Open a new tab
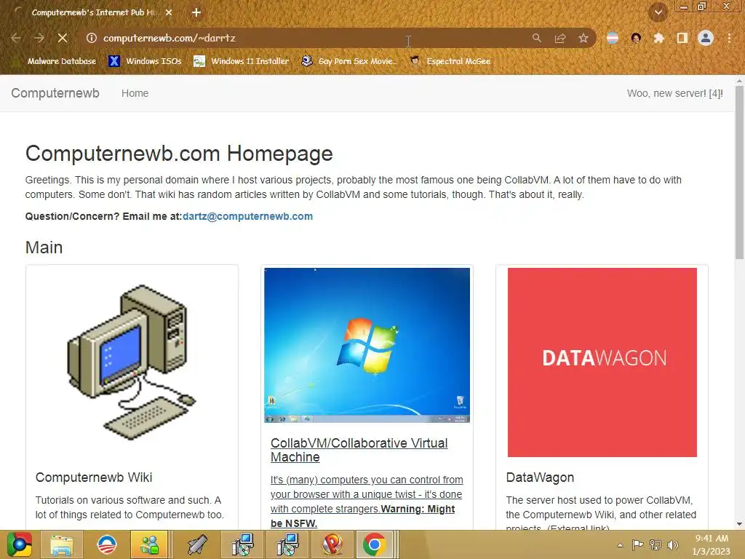The image size is (745, 559). point(196,12)
